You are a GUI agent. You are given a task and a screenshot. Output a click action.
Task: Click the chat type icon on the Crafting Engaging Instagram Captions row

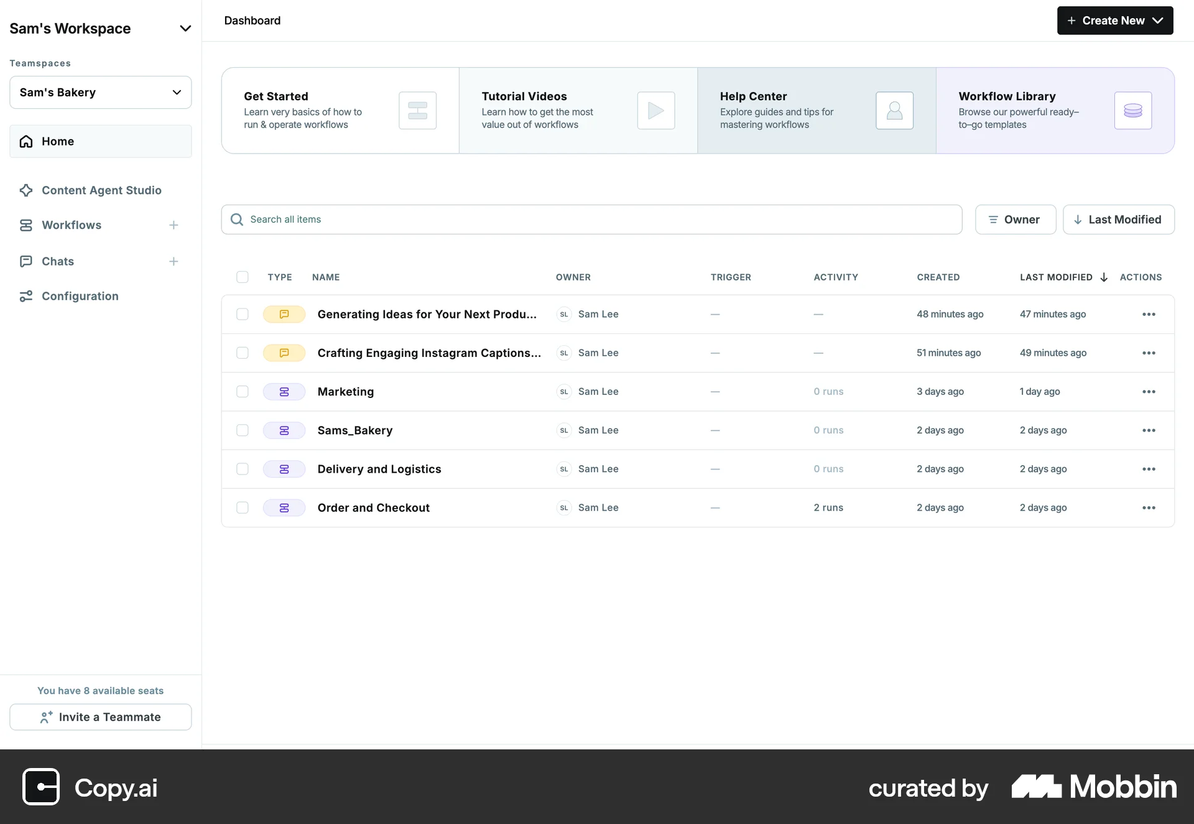(284, 353)
